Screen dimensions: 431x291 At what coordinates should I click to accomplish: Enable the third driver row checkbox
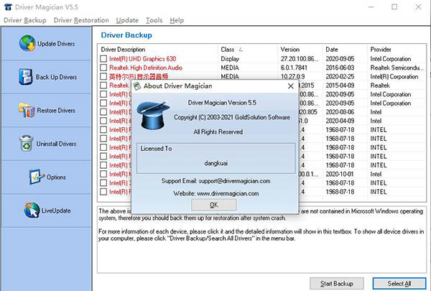103,75
